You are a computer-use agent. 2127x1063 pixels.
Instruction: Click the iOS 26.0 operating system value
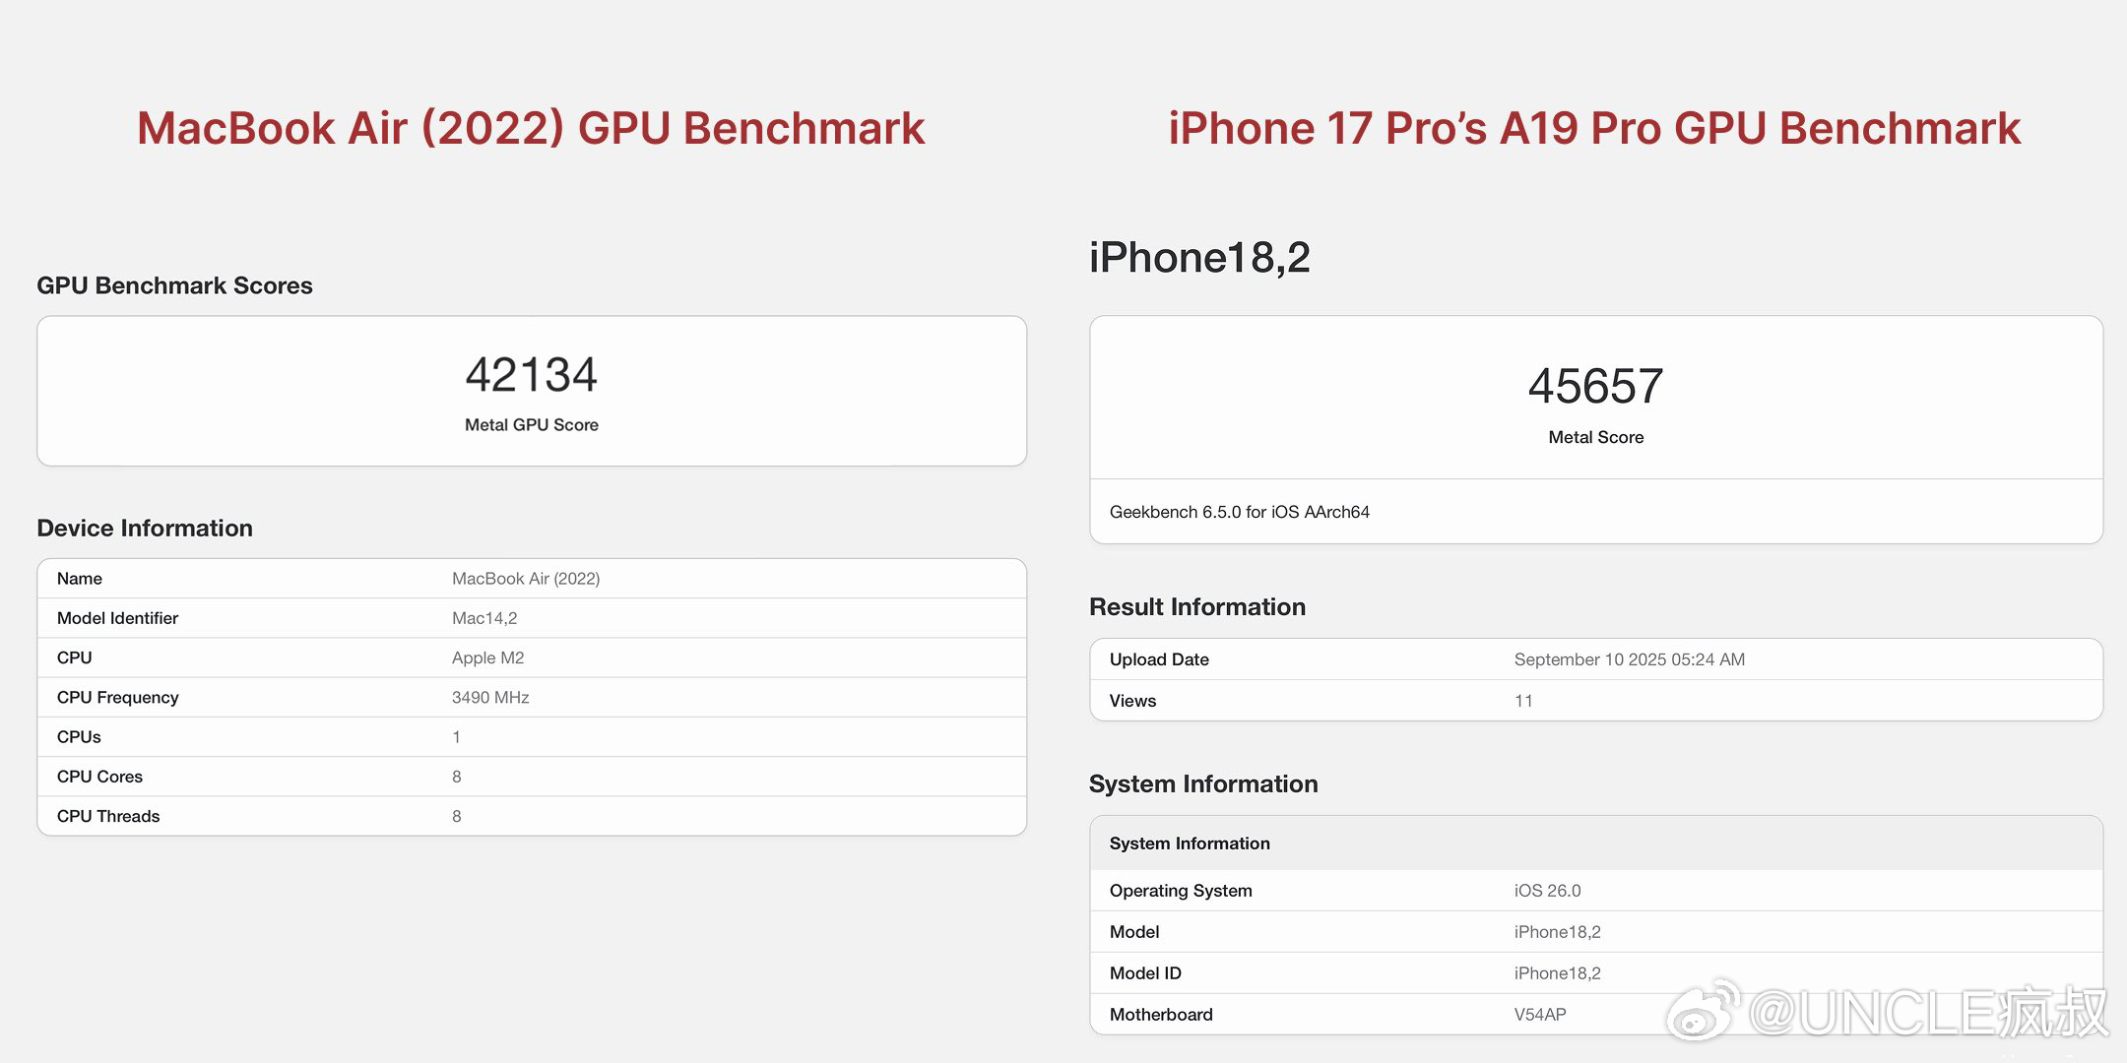click(1547, 891)
